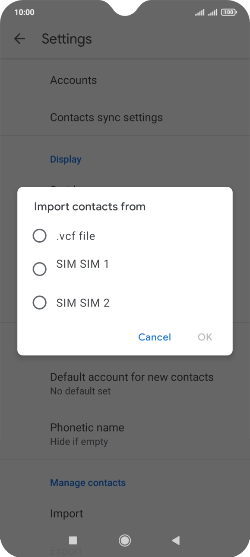Tap the Display section header
The width and height of the screenshot is (250, 557).
(66, 159)
